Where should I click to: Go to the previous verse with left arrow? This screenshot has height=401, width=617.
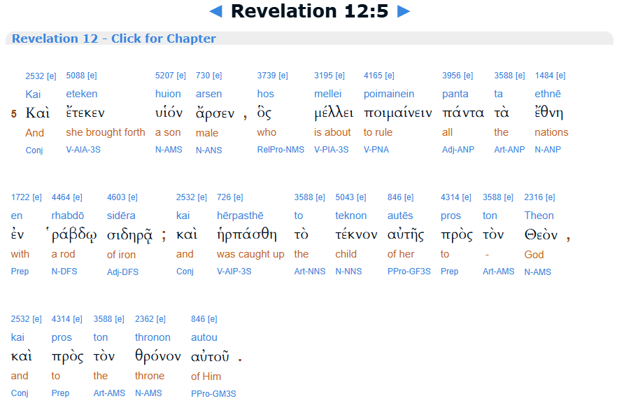tap(216, 11)
